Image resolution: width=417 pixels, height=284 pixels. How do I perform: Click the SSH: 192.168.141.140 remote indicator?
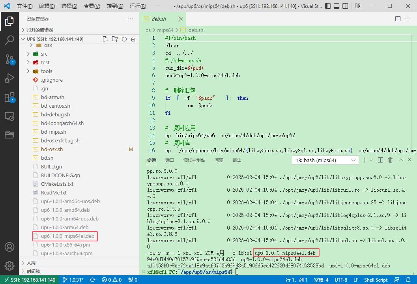pos(30,280)
